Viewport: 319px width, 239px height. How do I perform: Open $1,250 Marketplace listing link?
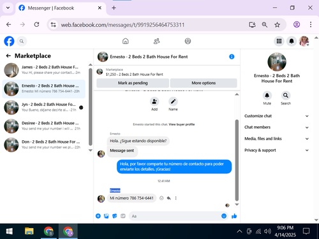[134, 75]
